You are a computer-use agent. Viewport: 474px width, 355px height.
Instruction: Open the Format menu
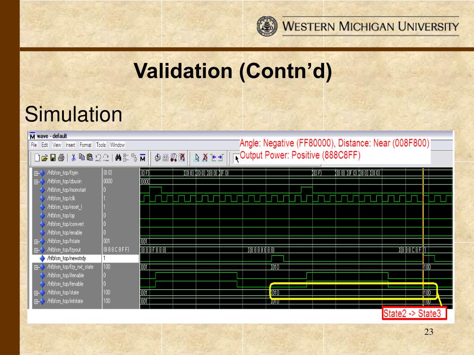(86, 145)
